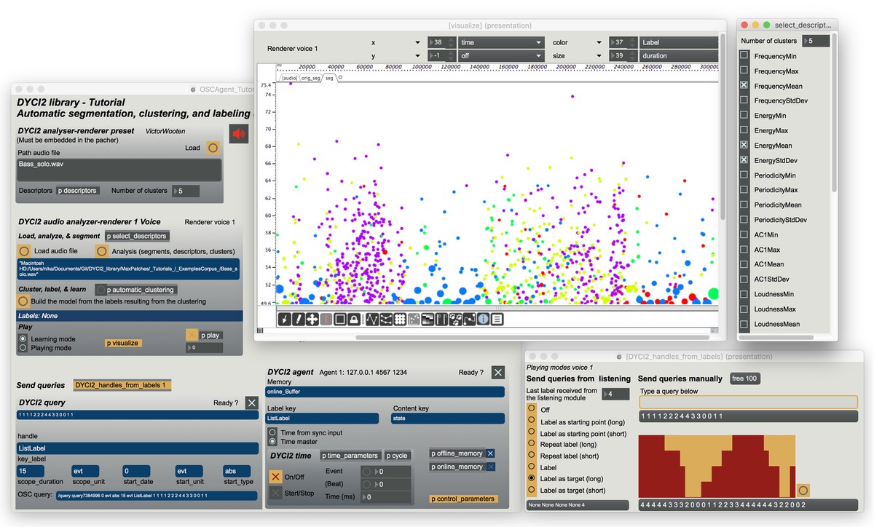Switch to the orig_seg tab

point(311,78)
